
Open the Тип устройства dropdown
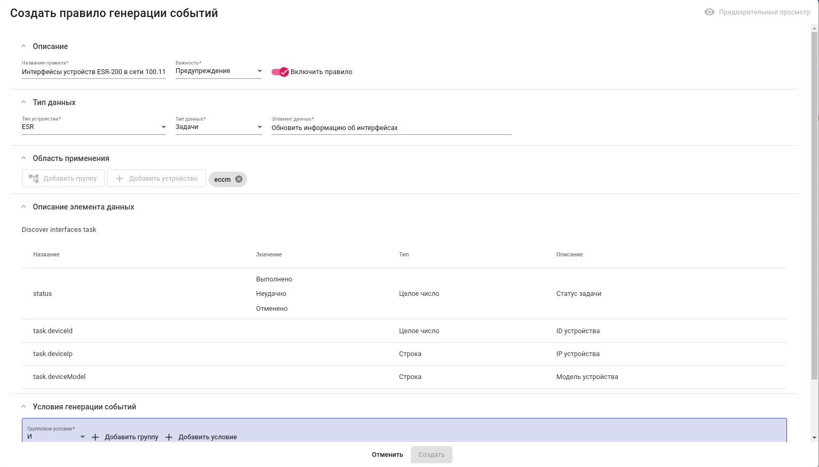(x=164, y=127)
